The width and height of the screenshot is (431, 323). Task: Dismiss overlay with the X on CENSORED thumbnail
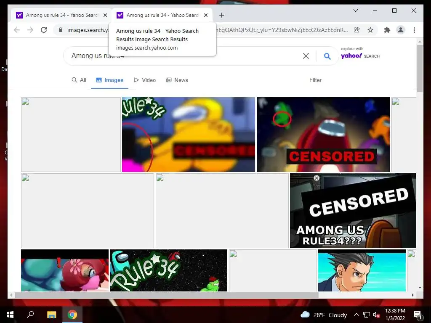[x=317, y=178]
